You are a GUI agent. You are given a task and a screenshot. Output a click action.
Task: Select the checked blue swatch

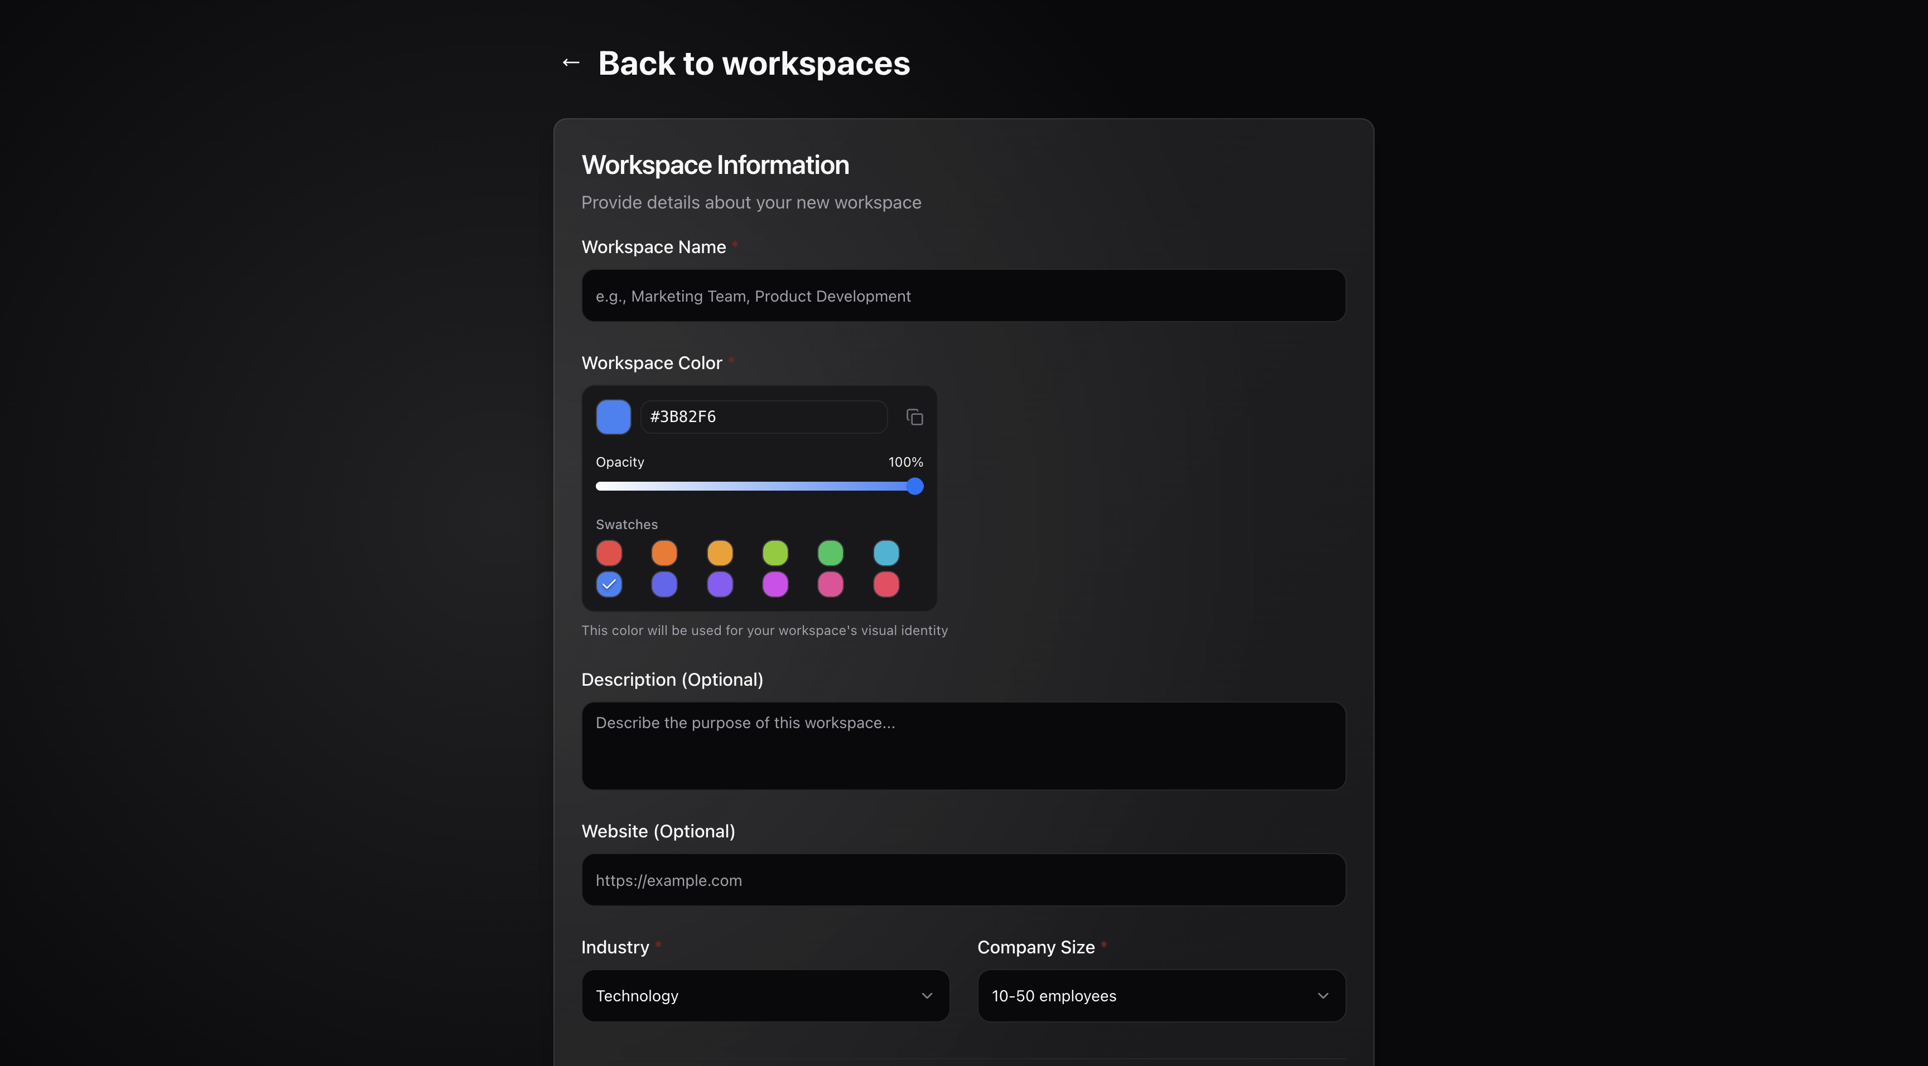(x=609, y=584)
